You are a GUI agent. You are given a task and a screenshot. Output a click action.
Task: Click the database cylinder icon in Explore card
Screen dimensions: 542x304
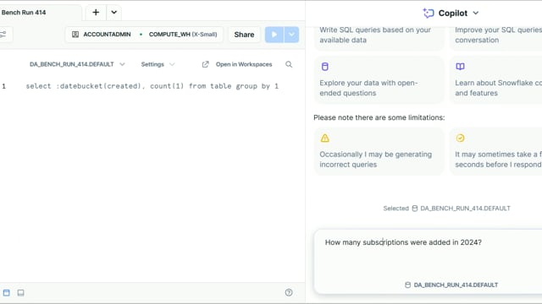tap(324, 67)
